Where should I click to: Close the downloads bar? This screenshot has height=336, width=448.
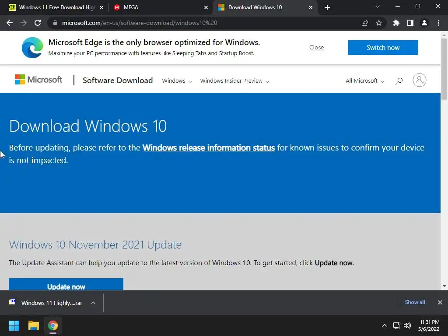click(440, 302)
